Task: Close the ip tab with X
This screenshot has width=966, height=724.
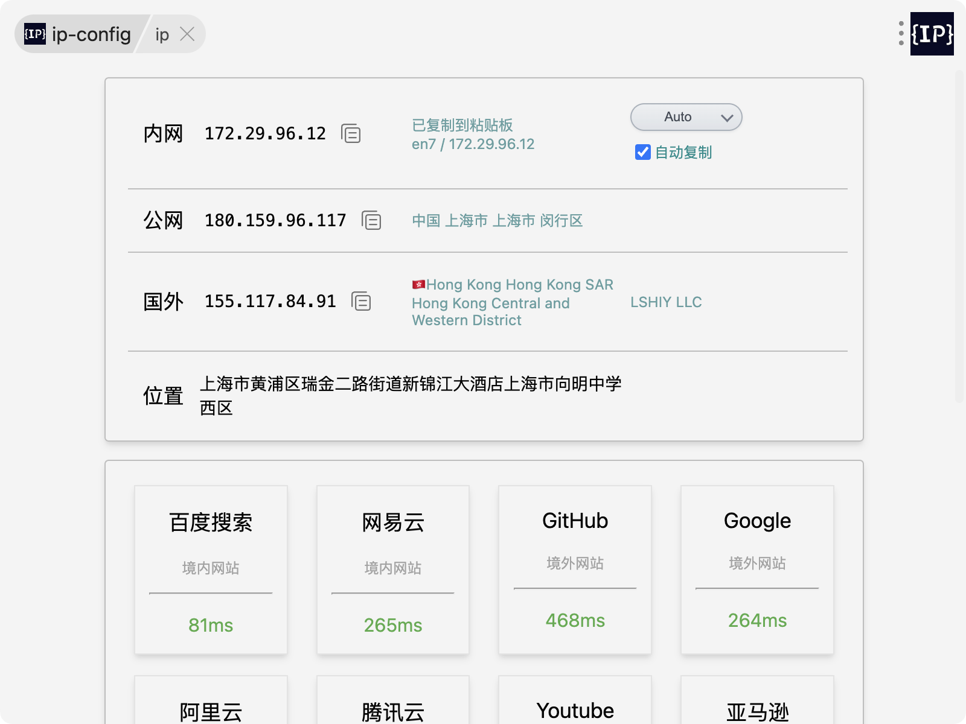Action: pos(188,34)
